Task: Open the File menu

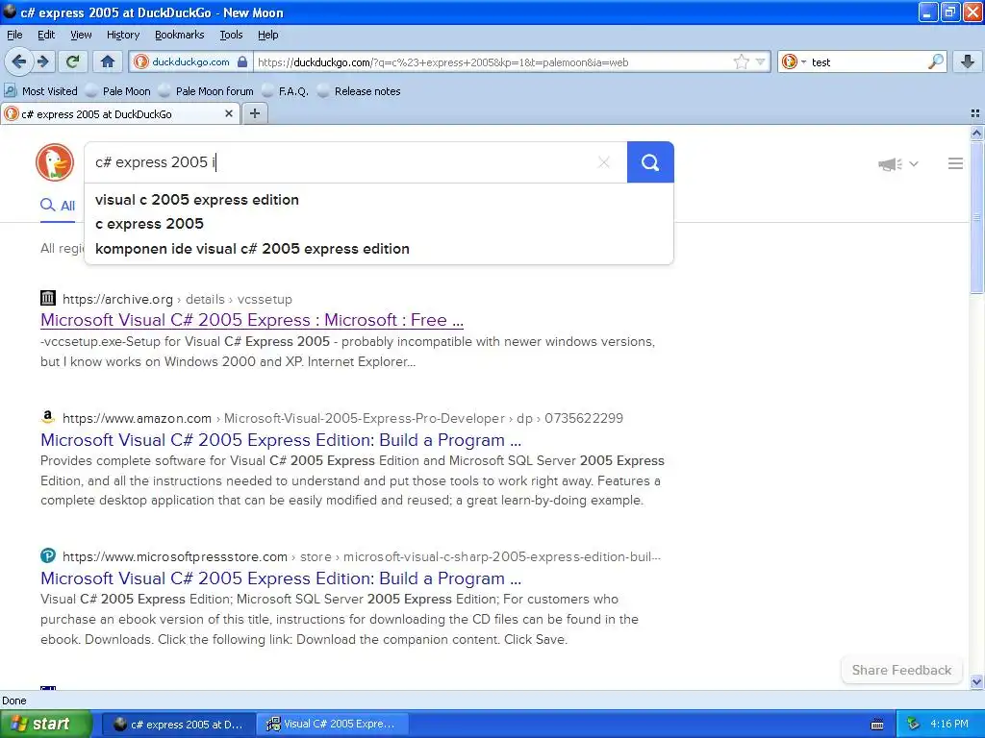Action: click(x=14, y=35)
